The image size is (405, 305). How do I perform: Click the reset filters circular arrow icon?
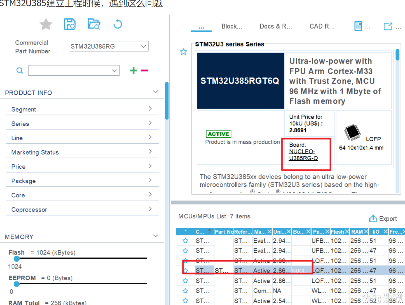point(118,24)
